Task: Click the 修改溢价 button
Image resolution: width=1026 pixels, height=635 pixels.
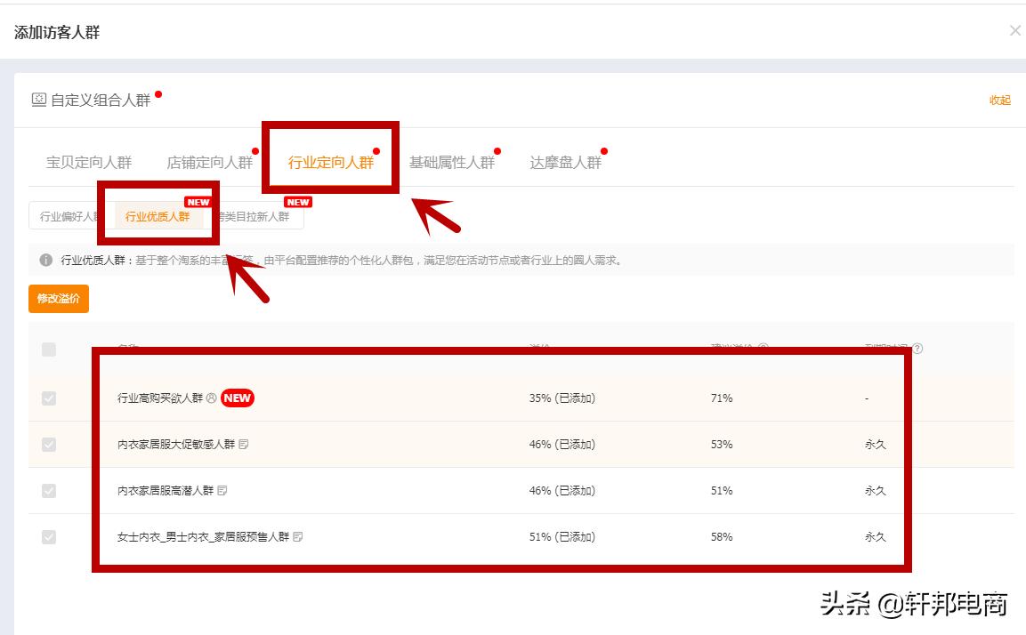Action: pos(58,299)
